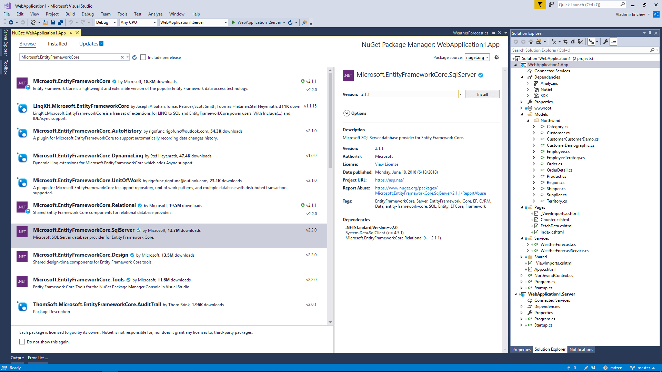Open the Build menu
The height and width of the screenshot is (372, 662).
pyautogui.click(x=70, y=14)
